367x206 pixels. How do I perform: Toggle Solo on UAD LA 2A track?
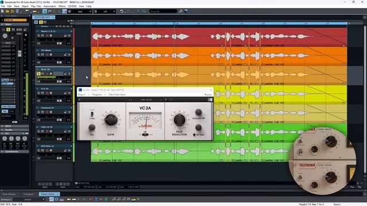coord(39,131)
